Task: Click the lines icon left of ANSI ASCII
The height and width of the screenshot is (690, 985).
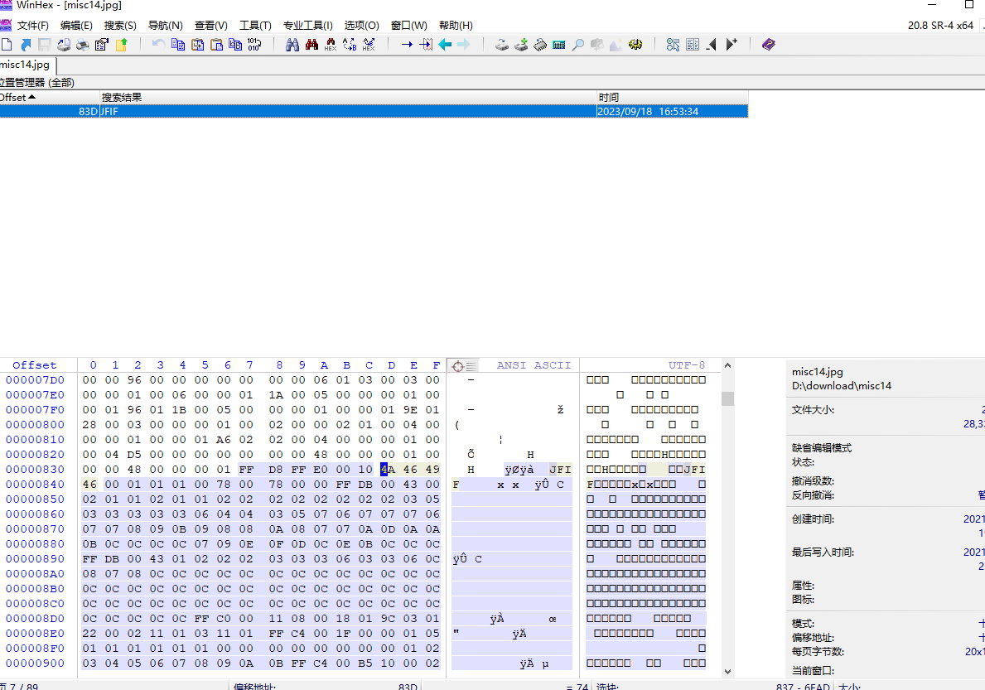Action: tap(471, 366)
